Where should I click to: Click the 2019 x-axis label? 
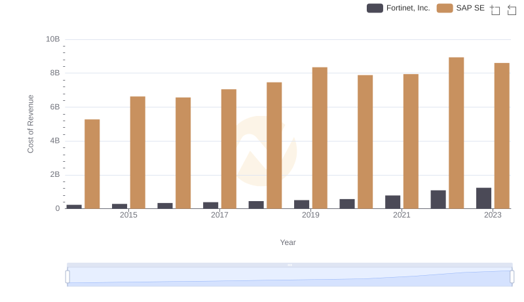coord(310,215)
